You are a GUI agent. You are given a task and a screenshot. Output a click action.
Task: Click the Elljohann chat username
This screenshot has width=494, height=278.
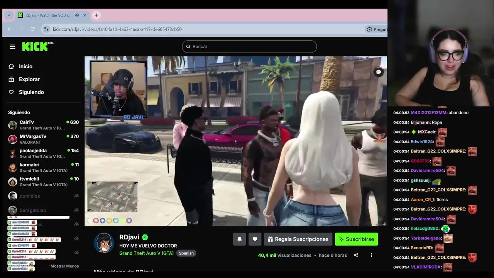[420, 122]
